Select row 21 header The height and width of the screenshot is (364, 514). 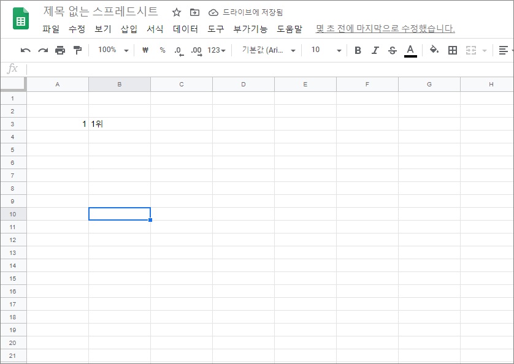[x=13, y=355]
